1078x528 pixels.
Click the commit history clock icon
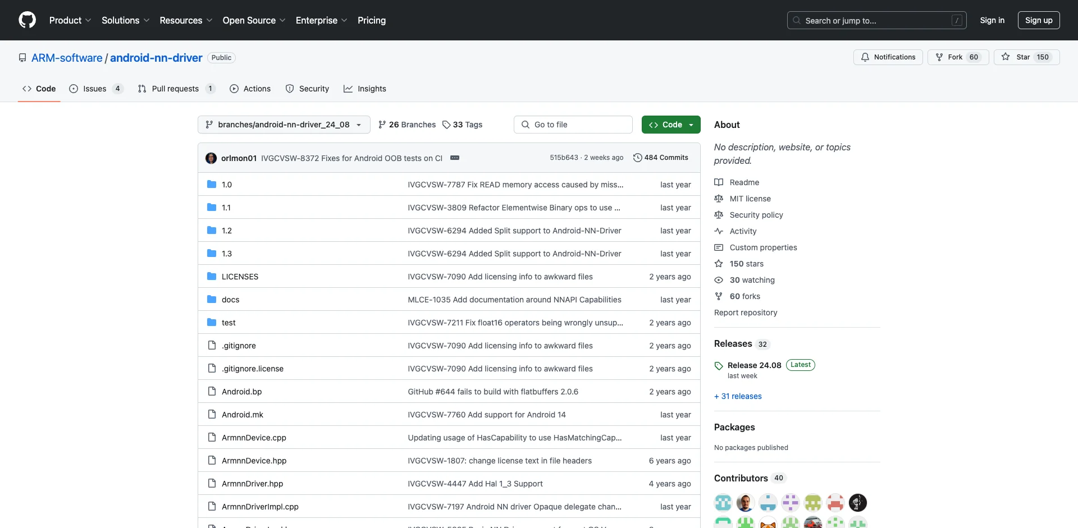tap(637, 158)
